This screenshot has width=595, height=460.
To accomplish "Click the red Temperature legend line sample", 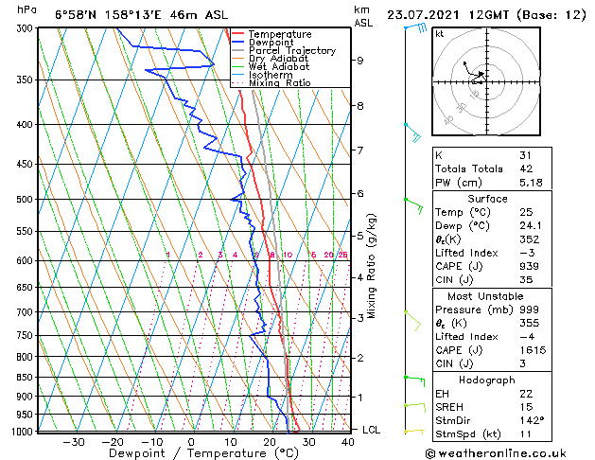I will (237, 34).
